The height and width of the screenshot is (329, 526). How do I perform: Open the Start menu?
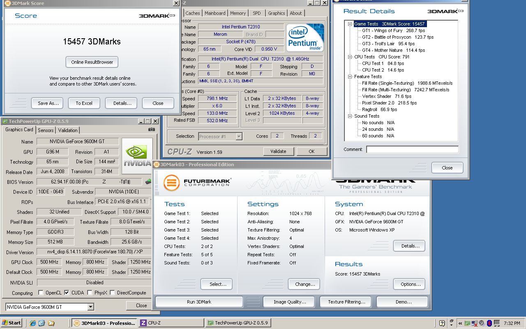[11, 323]
